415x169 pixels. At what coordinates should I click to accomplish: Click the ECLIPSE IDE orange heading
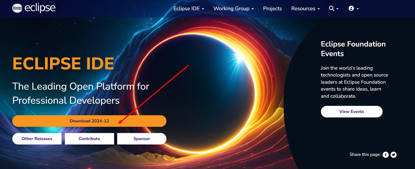(x=63, y=63)
